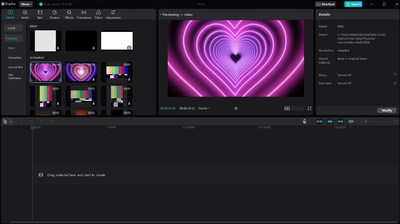Toggle auto ripple in the timeline toolbar

click(x=320, y=121)
